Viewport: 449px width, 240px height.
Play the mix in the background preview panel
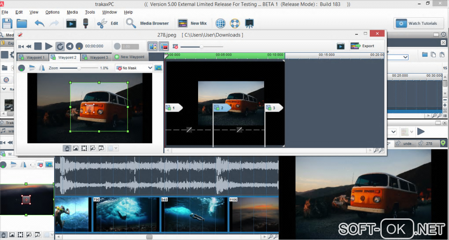point(421,132)
